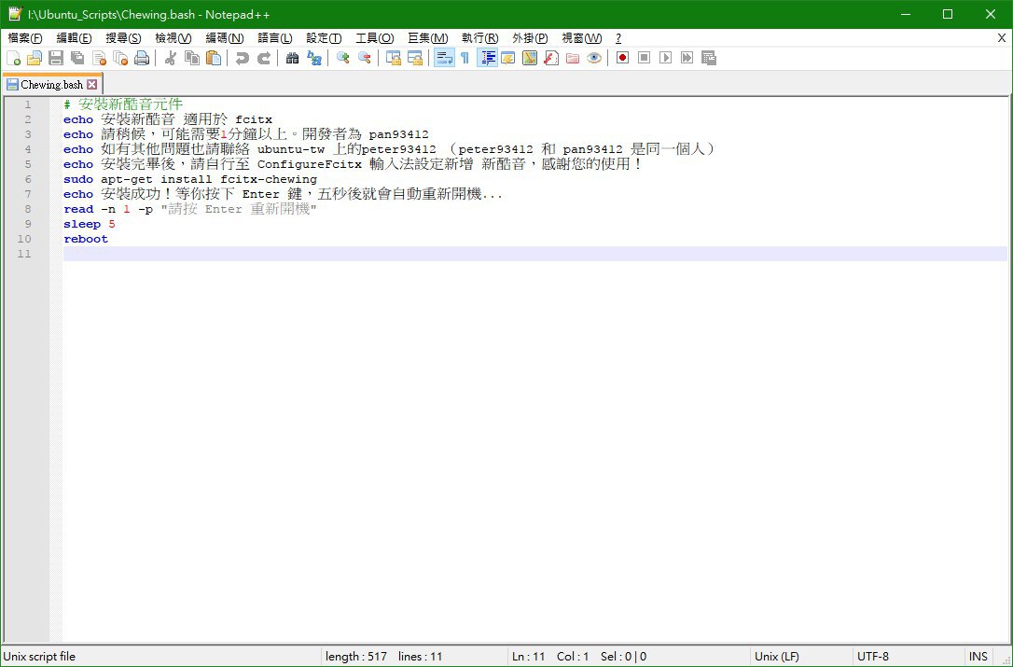Open the 執行(R) menu
This screenshot has width=1013, height=667.
click(x=480, y=39)
